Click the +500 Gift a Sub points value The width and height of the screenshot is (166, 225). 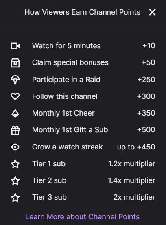point(146,130)
